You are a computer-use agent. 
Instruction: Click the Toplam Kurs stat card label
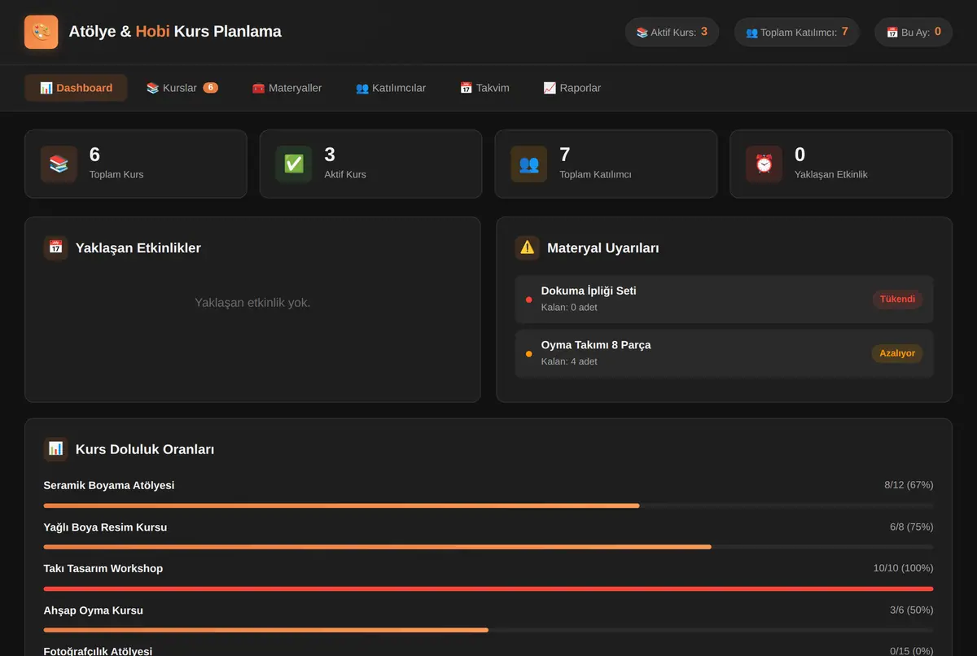[116, 174]
